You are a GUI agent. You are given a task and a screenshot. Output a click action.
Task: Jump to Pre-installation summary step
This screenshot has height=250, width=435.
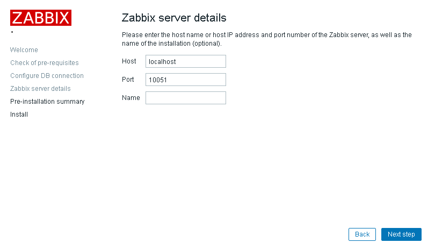47,102
